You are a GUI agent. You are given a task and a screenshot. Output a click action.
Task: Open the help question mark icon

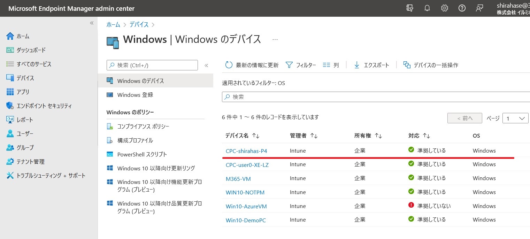pos(462,8)
